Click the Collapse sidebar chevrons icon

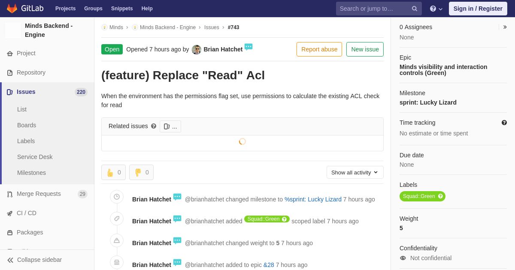coord(10,260)
